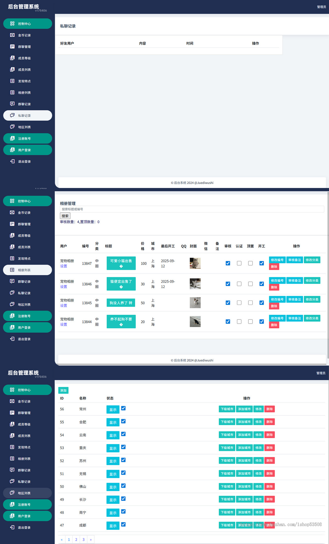Click the 金币记录 icon in the 相册管理 sidebar
This screenshot has height=544, width=329.
[x=12, y=212]
